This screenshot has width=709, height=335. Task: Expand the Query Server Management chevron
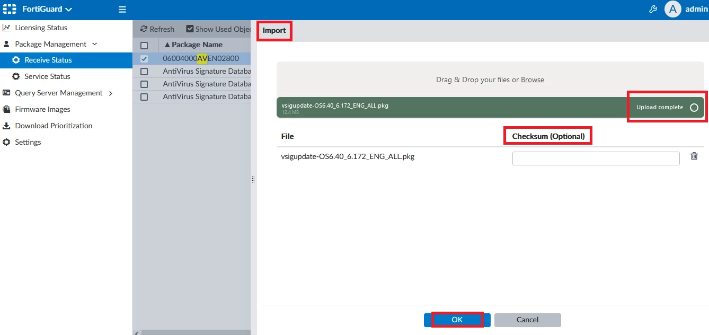(110, 93)
